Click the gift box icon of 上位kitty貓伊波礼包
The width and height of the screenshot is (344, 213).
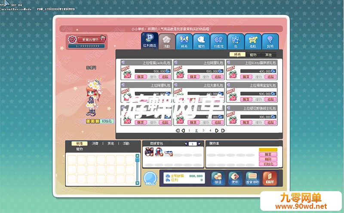point(233,74)
